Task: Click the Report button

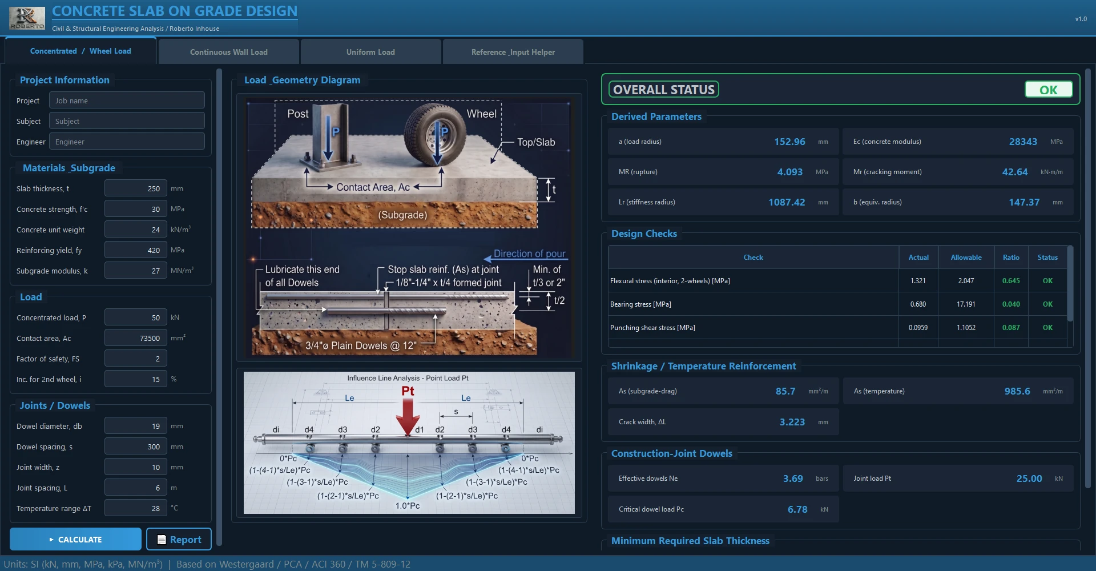Action: click(x=179, y=539)
